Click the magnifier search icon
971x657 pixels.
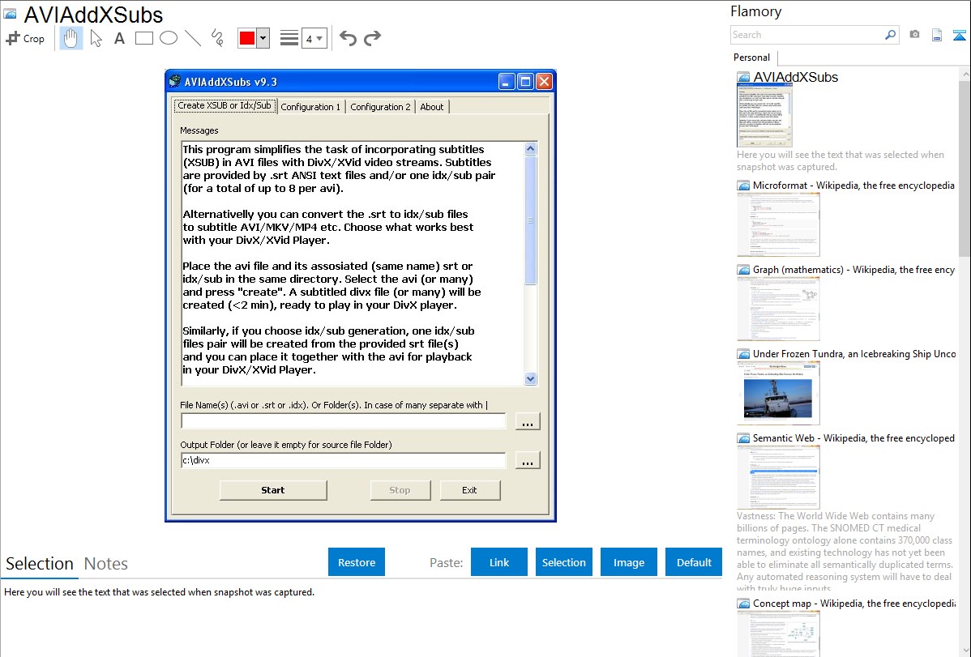(891, 35)
